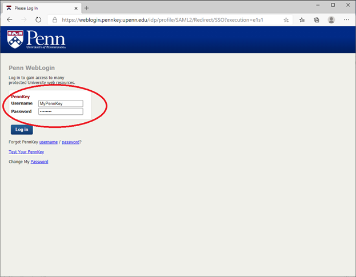Click the Penn University of Pennsylvania wordmark
The width and height of the screenshot is (356, 277).
click(x=46, y=39)
